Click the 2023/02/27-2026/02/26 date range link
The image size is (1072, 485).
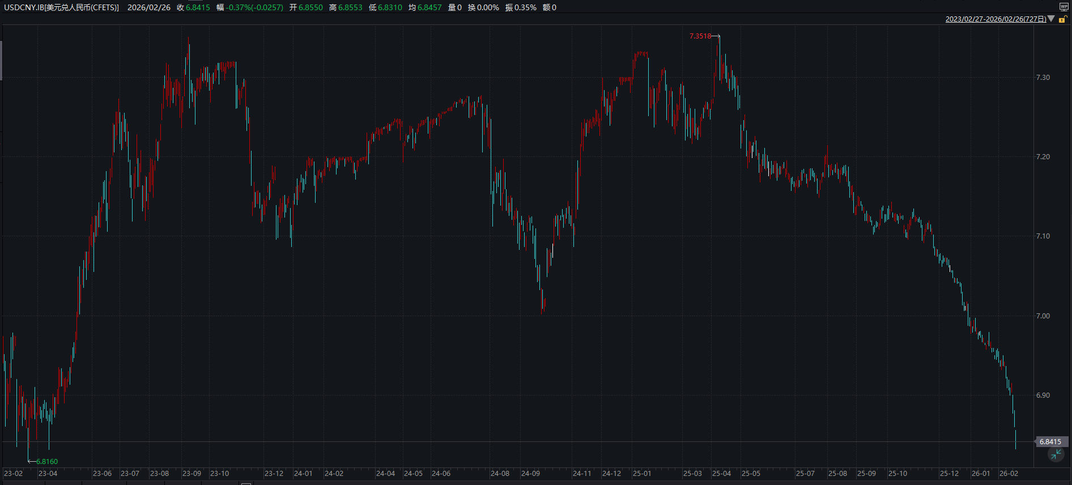pos(996,19)
